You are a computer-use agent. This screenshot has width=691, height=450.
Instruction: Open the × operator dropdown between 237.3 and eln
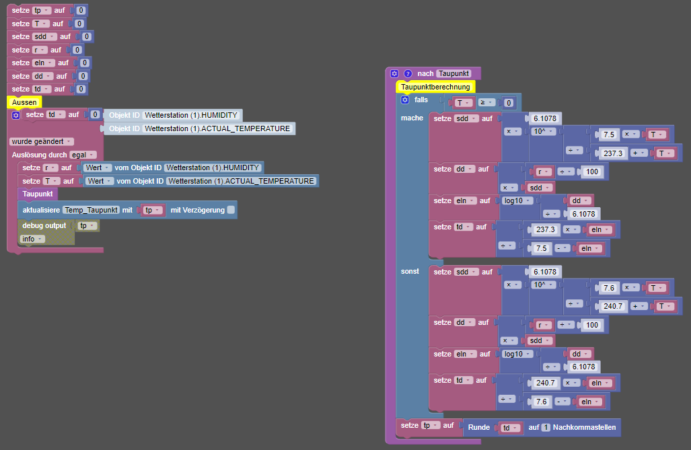point(572,229)
